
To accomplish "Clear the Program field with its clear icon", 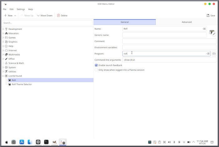I will pos(208,54).
